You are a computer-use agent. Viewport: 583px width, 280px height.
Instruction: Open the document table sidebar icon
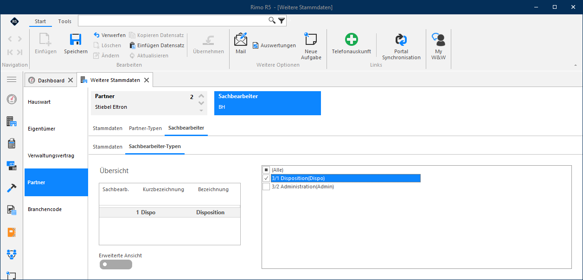[x=12, y=210]
